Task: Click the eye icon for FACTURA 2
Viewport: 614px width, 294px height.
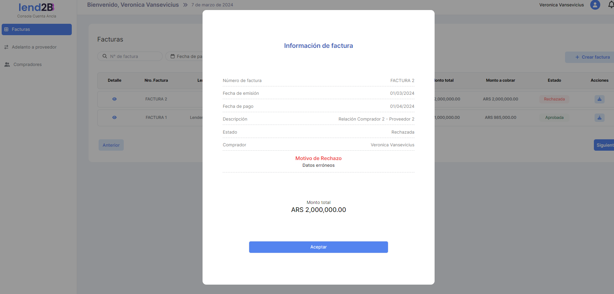Action: click(114, 99)
